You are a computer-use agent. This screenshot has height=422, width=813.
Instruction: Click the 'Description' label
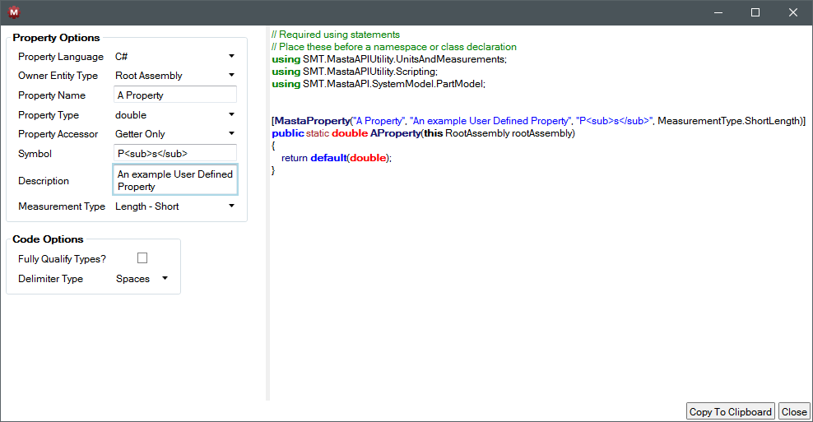click(44, 181)
